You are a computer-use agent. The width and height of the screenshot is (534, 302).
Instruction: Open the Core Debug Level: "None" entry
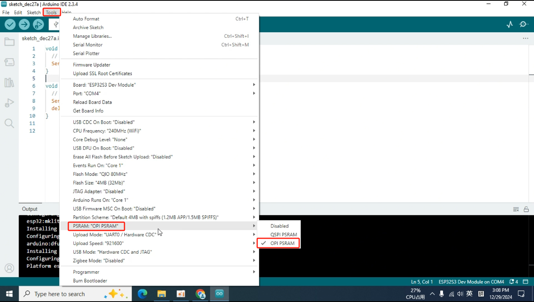coord(159,140)
